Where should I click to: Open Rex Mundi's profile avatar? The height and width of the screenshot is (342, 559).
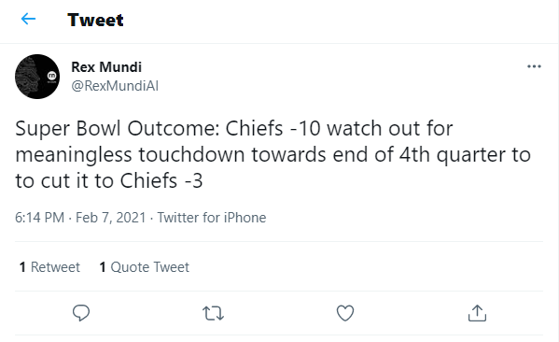(37, 77)
